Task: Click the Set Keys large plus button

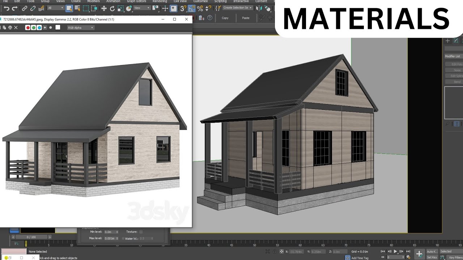Action: [419, 254]
